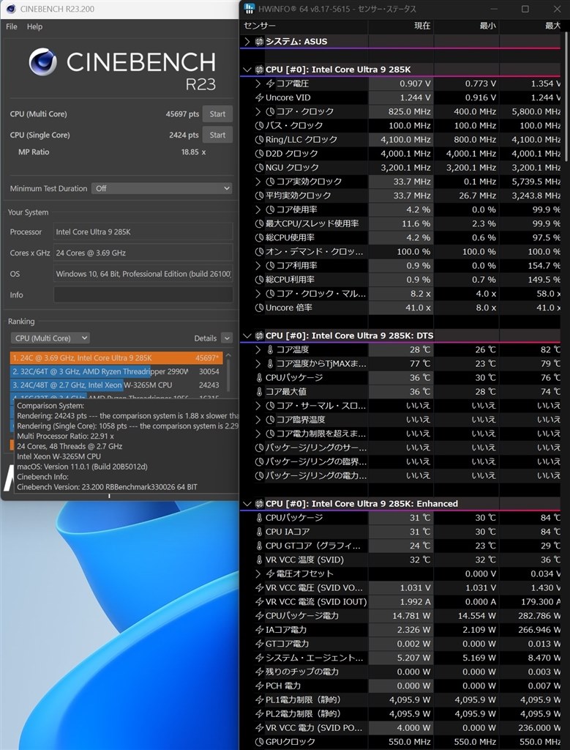Select the 総CPU利用率 sensor row
Viewport: 570px width, 750px height.
pyautogui.click(x=400, y=279)
